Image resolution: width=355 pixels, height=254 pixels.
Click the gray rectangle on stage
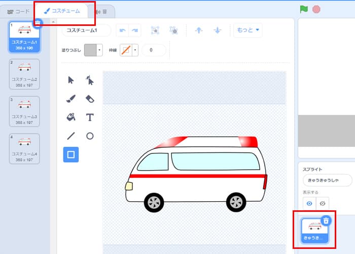click(327, 131)
